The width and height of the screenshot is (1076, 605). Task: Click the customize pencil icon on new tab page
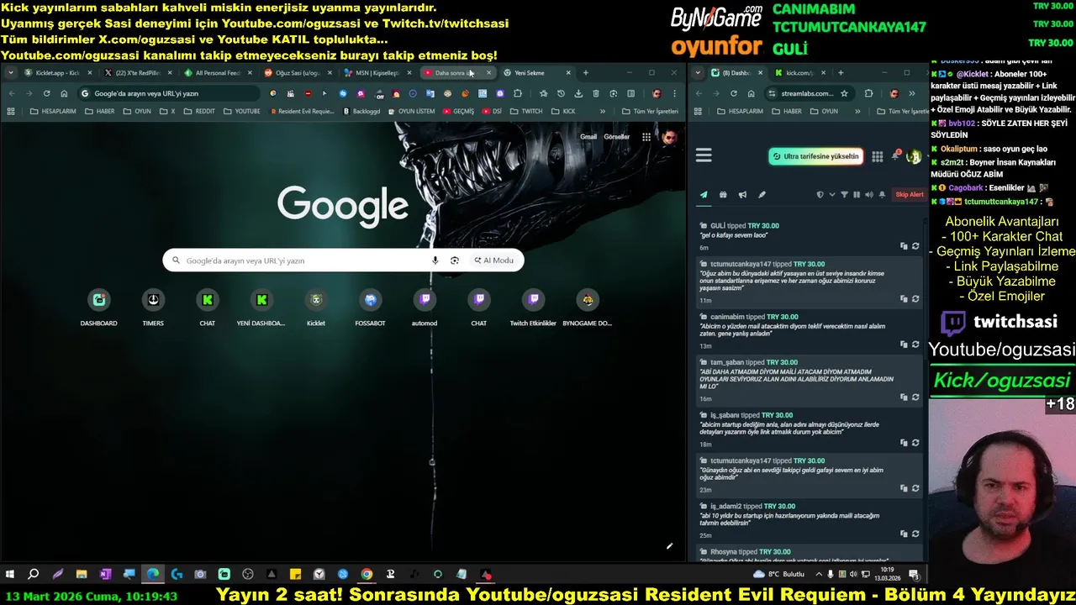(670, 546)
